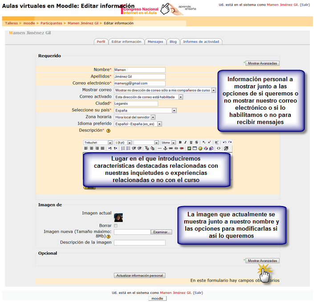Insert a smiley emoticon in the description
The image size is (317, 302).
click(x=200, y=148)
